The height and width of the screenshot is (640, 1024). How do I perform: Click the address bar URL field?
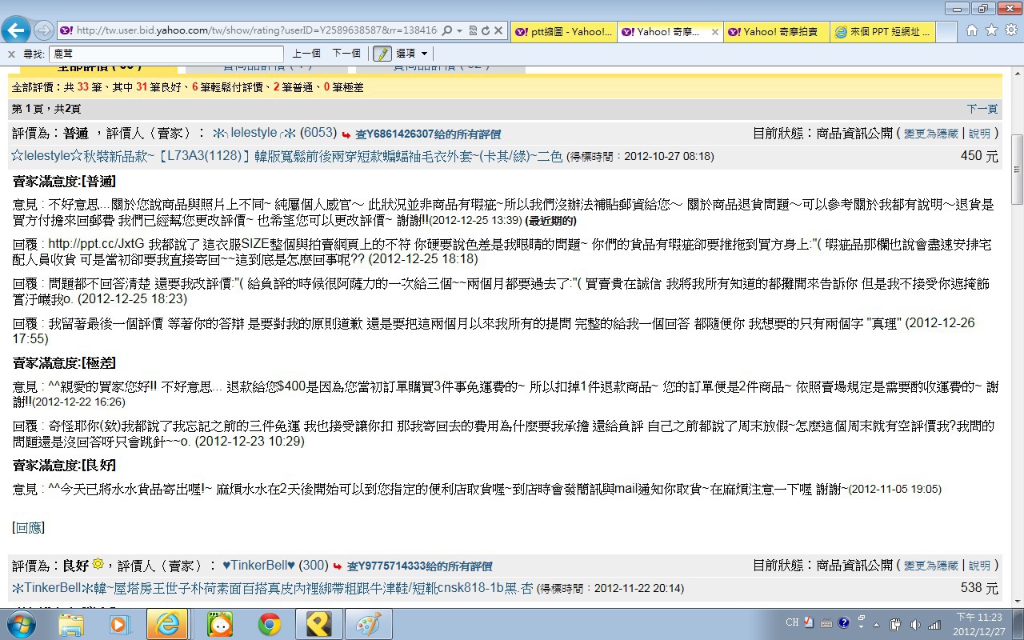(x=256, y=31)
